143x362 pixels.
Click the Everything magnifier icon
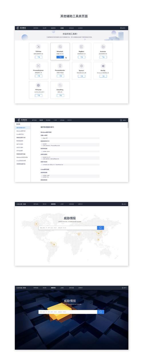pyautogui.click(x=60, y=85)
